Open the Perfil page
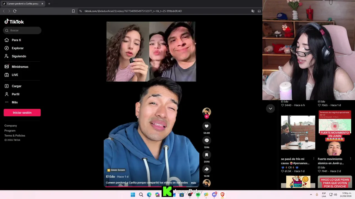The width and height of the screenshot is (355, 199). coord(12,94)
